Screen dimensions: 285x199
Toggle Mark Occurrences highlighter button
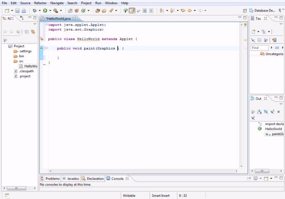click(132, 11)
